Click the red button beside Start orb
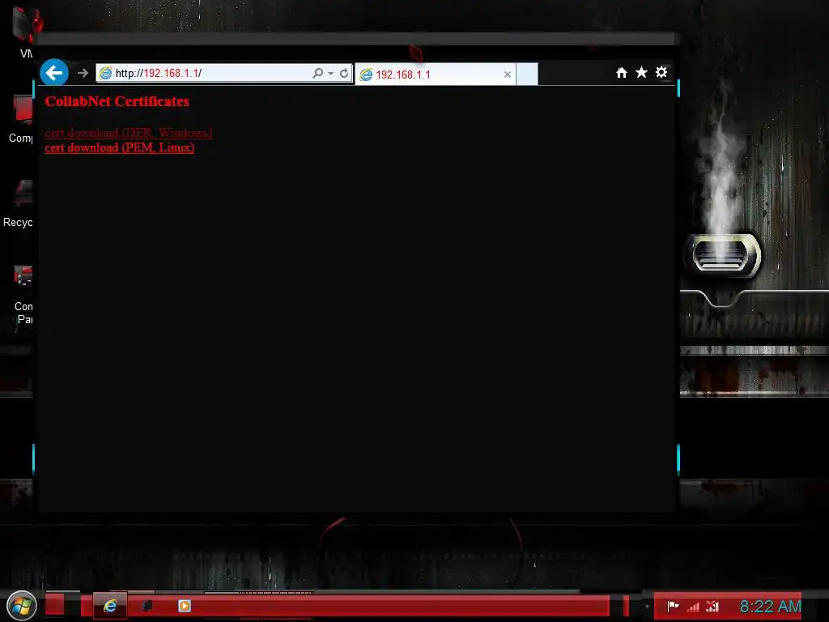 (x=54, y=605)
